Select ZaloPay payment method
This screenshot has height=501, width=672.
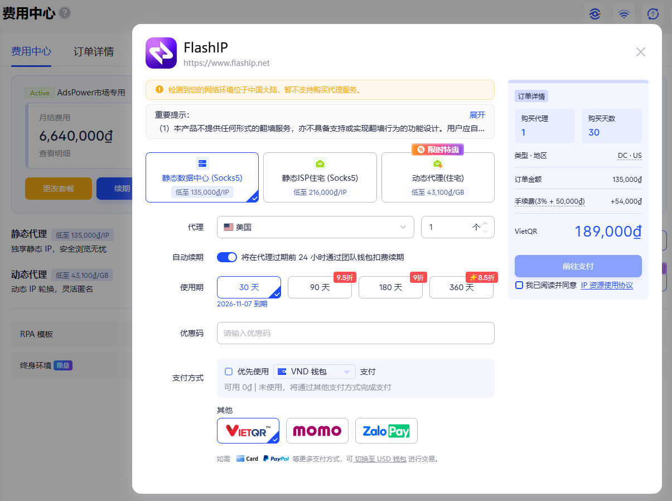(386, 431)
